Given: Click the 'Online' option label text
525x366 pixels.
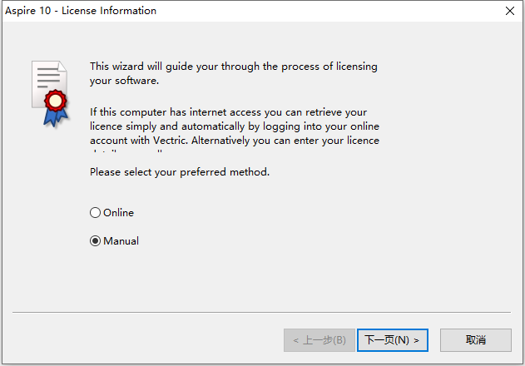Looking at the screenshot, I should [118, 213].
